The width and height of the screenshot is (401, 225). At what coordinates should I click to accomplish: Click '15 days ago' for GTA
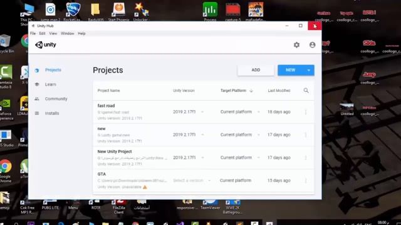(279, 181)
